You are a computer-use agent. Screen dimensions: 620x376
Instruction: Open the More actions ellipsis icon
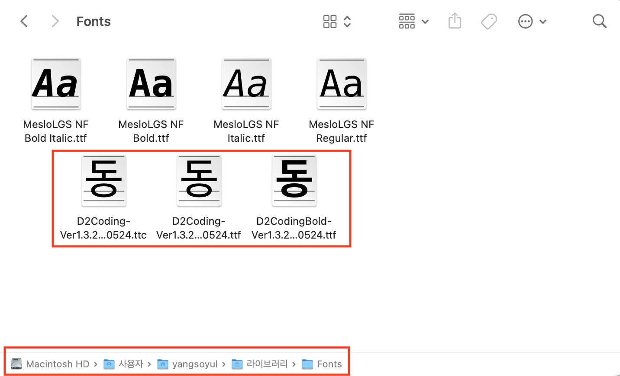click(x=525, y=21)
